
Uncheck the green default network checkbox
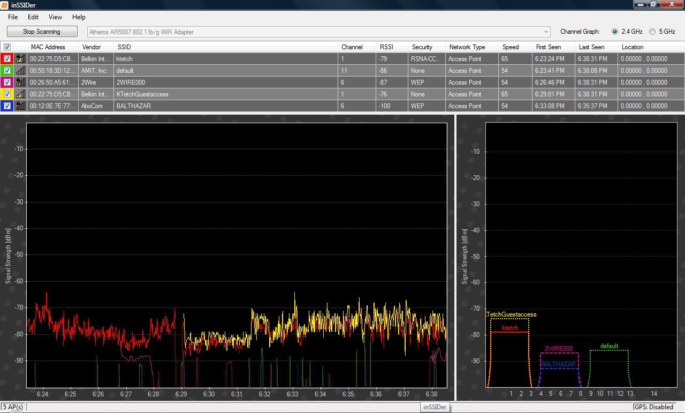[x=7, y=71]
